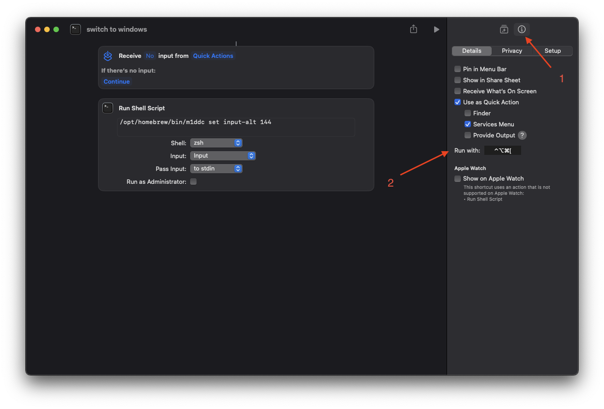
Task: Enable Pin in Menu Bar checkbox
Action: coord(458,69)
